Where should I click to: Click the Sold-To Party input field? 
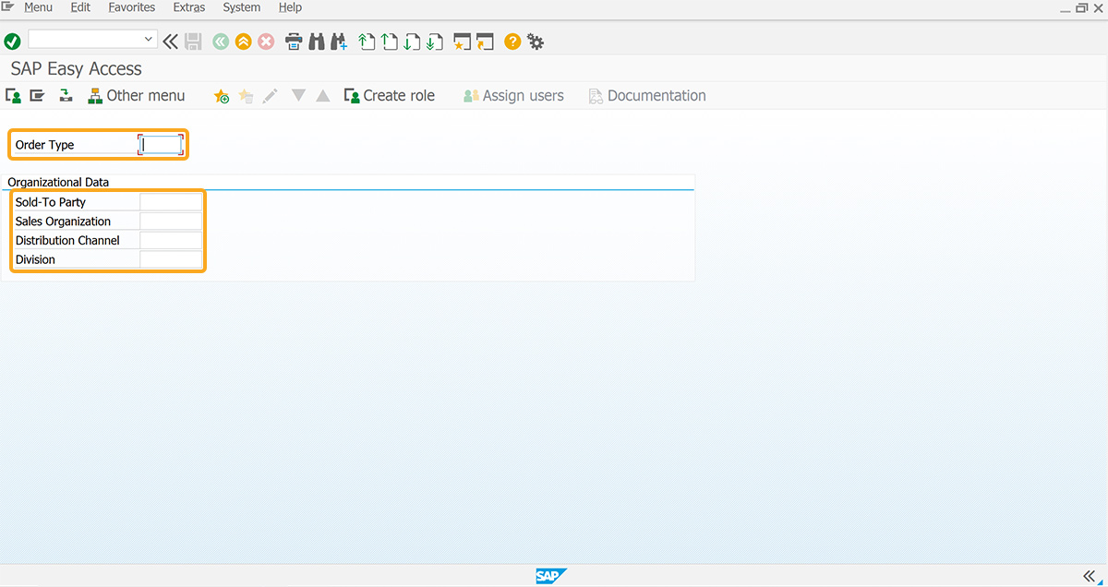coord(171,201)
